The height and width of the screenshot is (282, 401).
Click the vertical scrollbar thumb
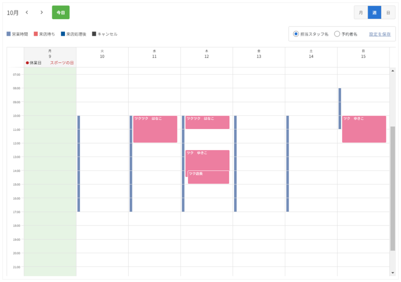(x=392, y=188)
